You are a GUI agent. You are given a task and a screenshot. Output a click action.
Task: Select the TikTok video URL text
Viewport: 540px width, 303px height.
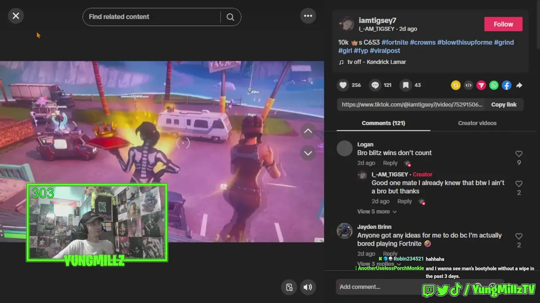(x=412, y=104)
